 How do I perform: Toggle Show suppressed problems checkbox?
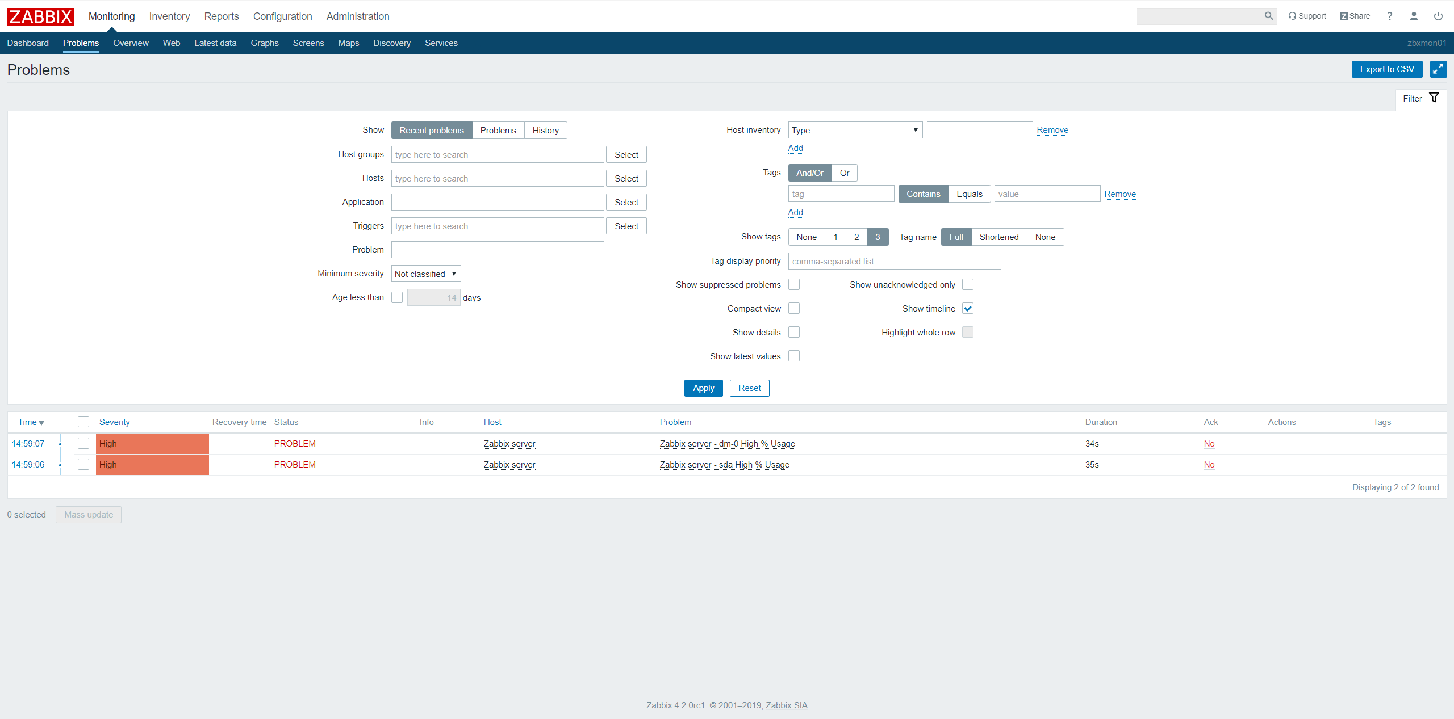tap(794, 284)
